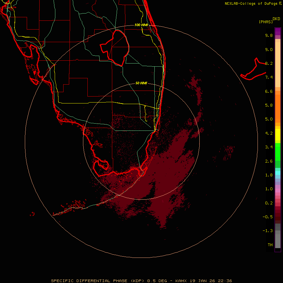Pick the gray segment beside TH
Screen dimensions: 283x283
(x=278, y=241)
